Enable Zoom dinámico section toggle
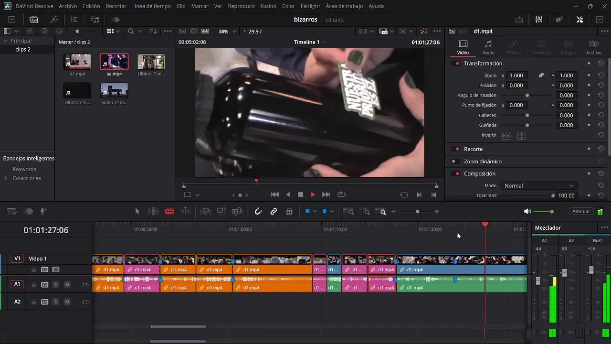The image size is (611, 344). coord(456,161)
